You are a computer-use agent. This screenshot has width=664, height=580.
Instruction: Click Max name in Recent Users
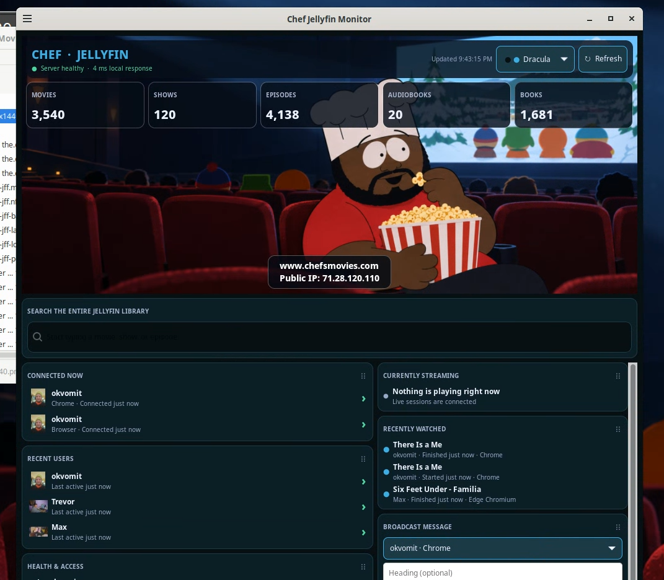(x=60, y=527)
